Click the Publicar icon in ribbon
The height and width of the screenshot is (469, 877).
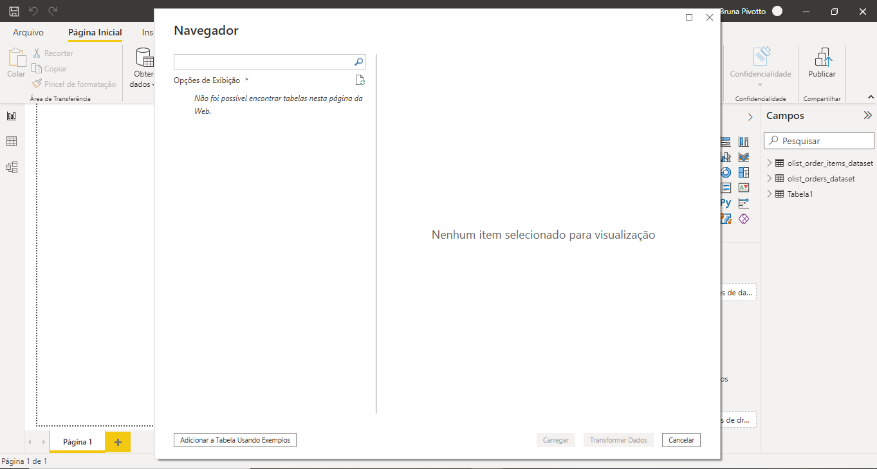point(822,57)
